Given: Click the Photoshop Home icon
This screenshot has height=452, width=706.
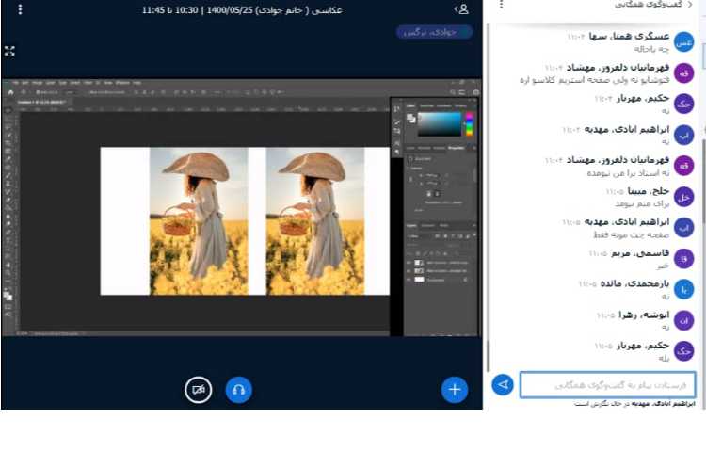Looking at the screenshot, I should [10, 92].
